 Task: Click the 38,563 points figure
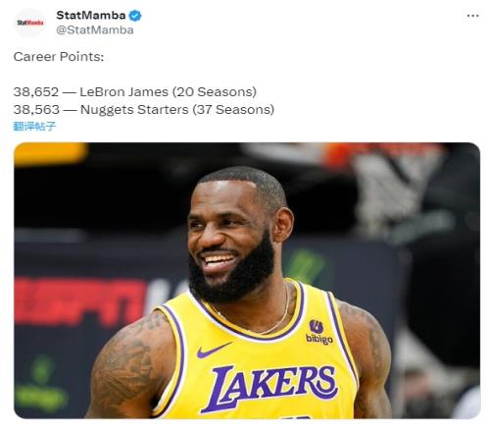36,110
